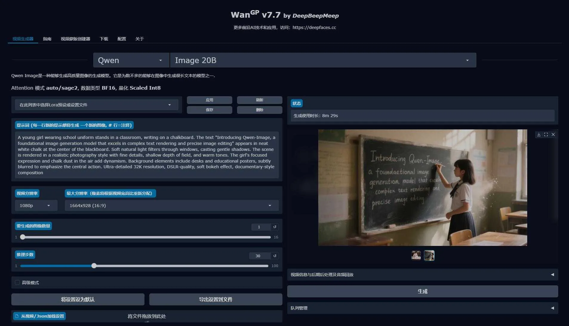
Task: Click the inference steps number field
Action: pos(260,256)
